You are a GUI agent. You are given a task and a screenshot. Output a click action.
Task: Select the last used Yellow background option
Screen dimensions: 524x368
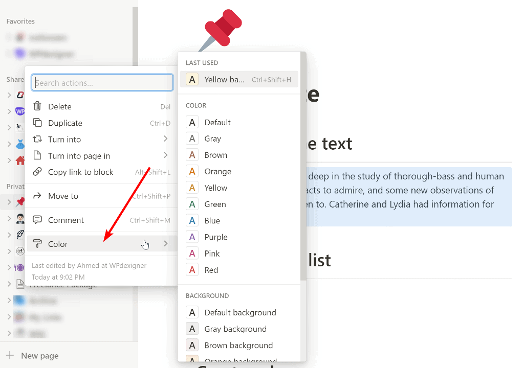click(x=225, y=79)
